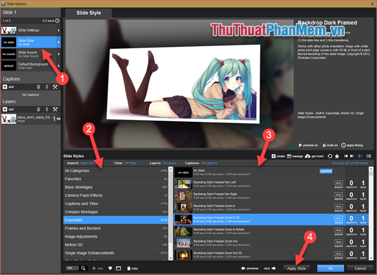Click the window frame icon in bottom bar
Viewport: 377px width, 275px height.
118,269
